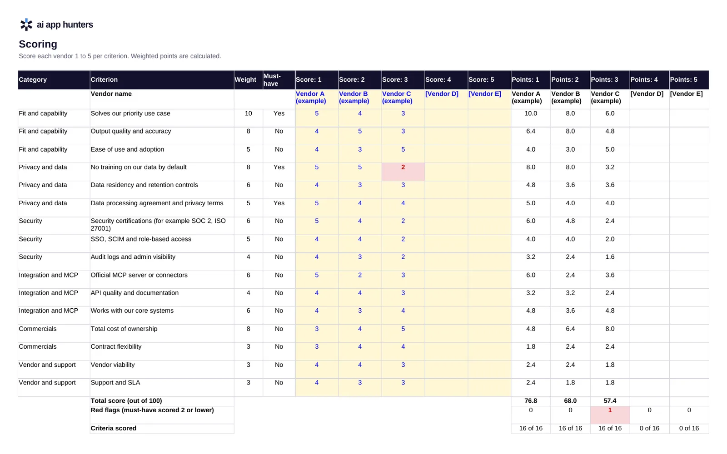The image size is (727, 454).
Task: Click 'Works with our core systems' cell
Action: click(162, 316)
